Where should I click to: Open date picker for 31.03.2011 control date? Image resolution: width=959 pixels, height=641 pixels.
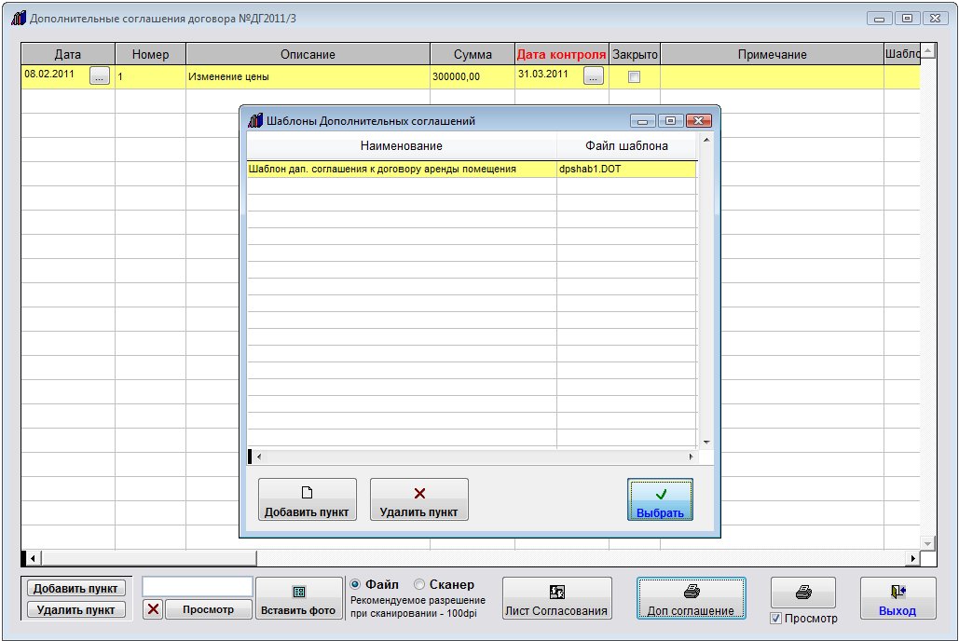594,75
